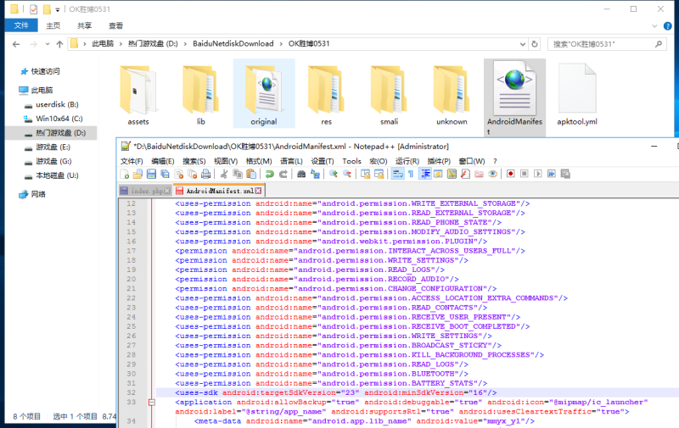Toggle the monitoring eye icon
Image resolution: width=679 pixels, height=428 pixels.
(493, 174)
